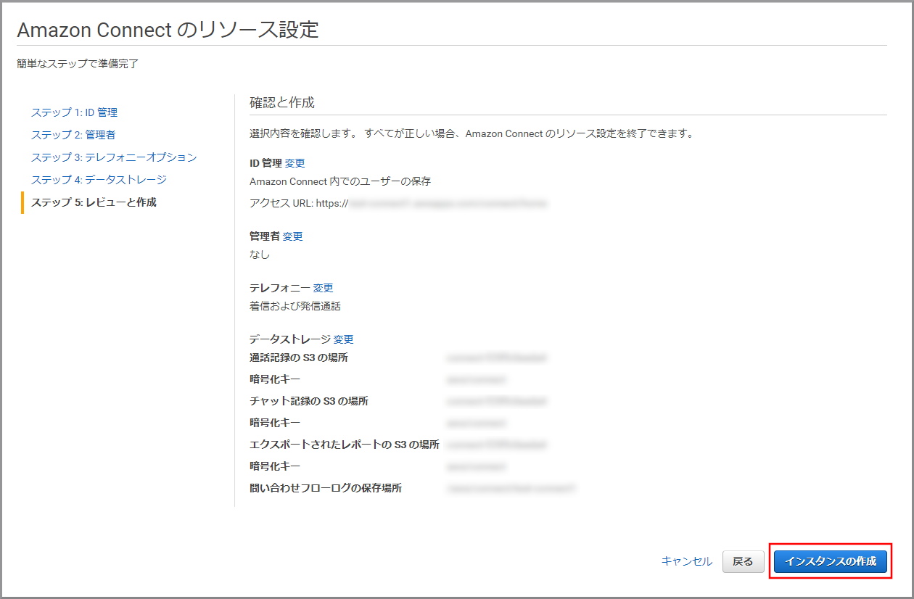Click 変更 link next to テレフォニー
Viewport: 914px width, 599px height.
tap(324, 288)
